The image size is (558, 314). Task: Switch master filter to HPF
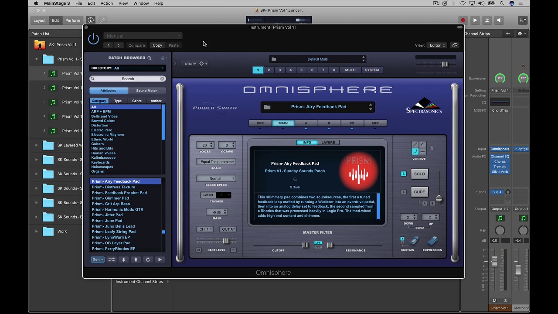click(318, 247)
